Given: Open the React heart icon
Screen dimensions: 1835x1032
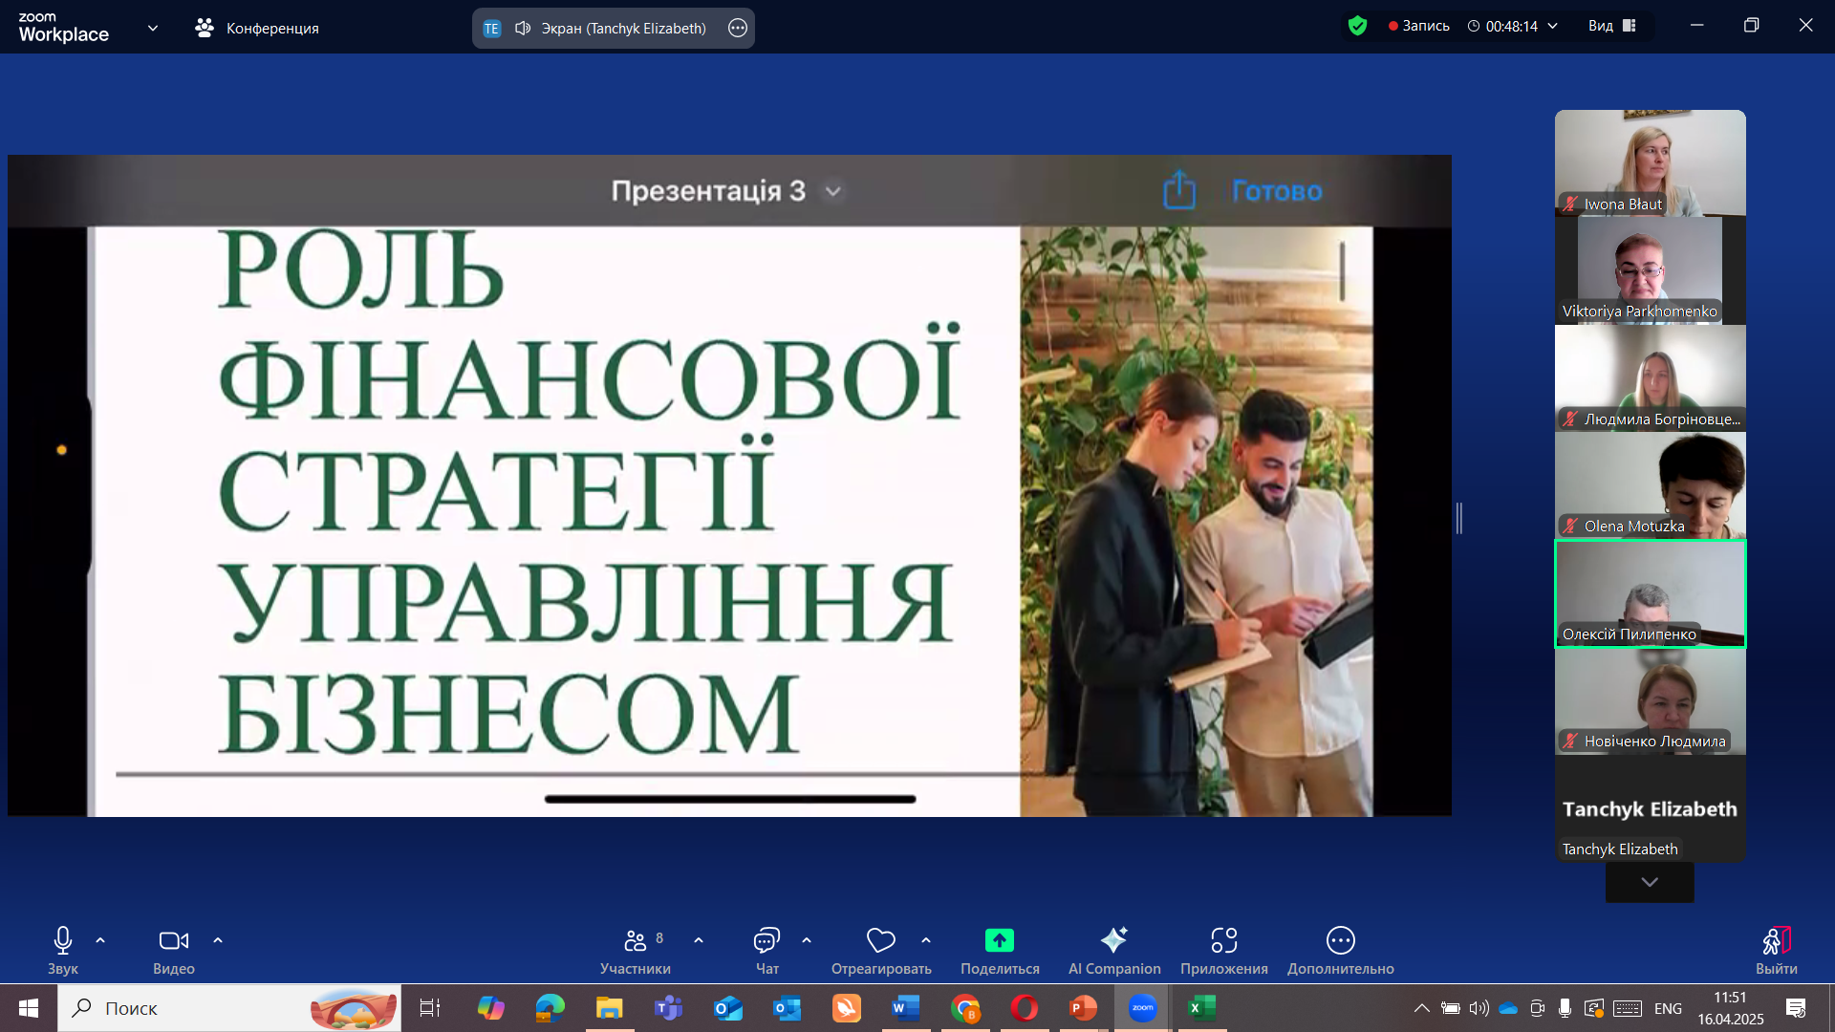Looking at the screenshot, I should coord(880,940).
